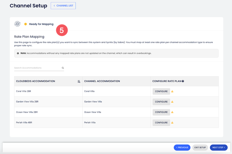Click the sort icon in Cloudbeds Accommodation header
The image size is (232, 154).
[79, 81]
